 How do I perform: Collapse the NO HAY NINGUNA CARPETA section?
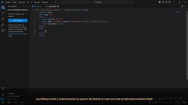(18, 10)
